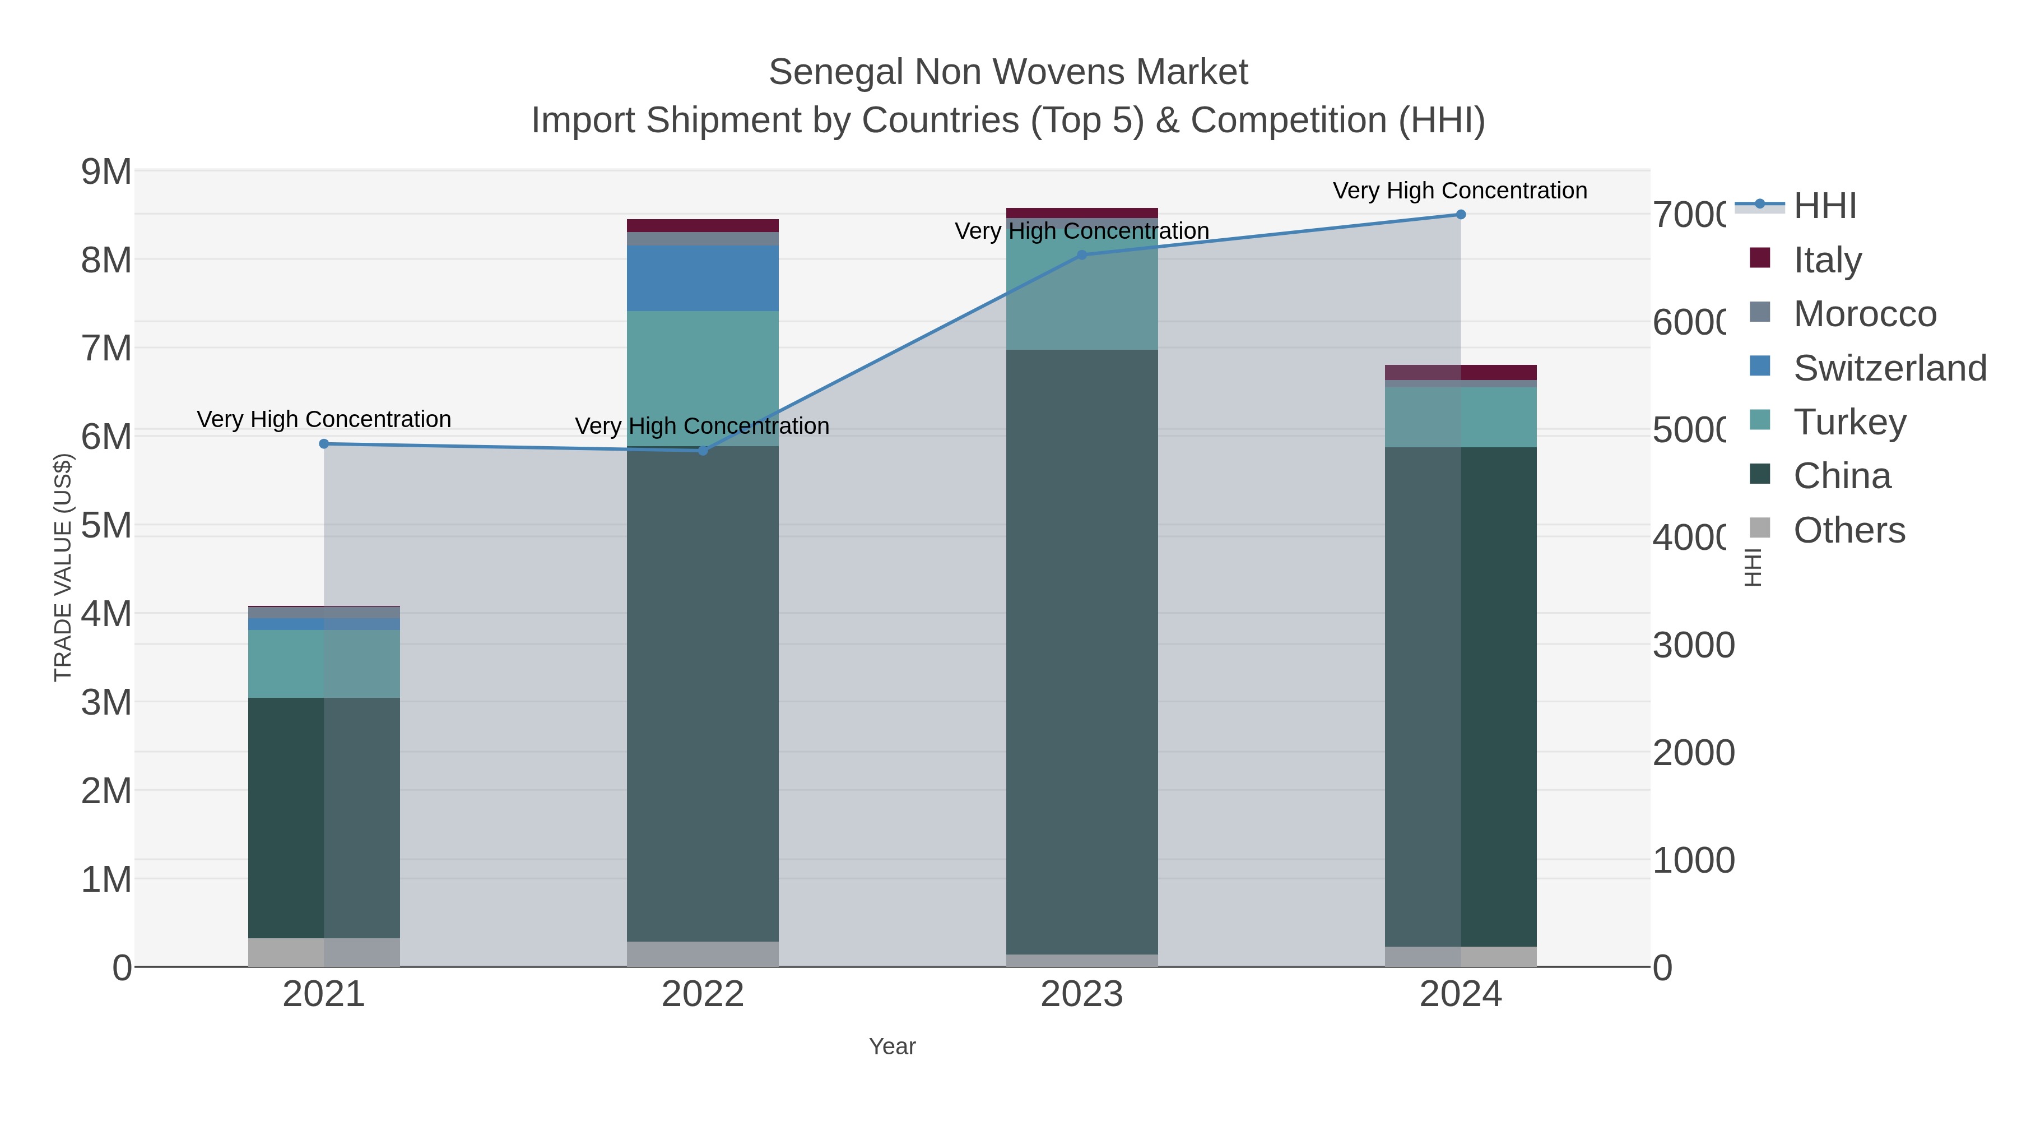
Task: Click the Others segment of the 2021 bar
Action: tap(324, 952)
